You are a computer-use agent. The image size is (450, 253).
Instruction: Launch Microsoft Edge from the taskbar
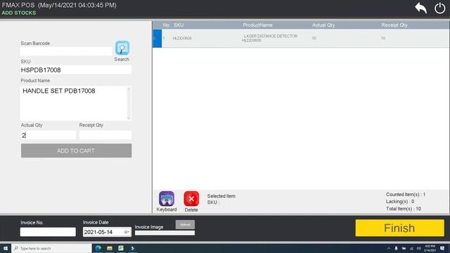point(98,248)
